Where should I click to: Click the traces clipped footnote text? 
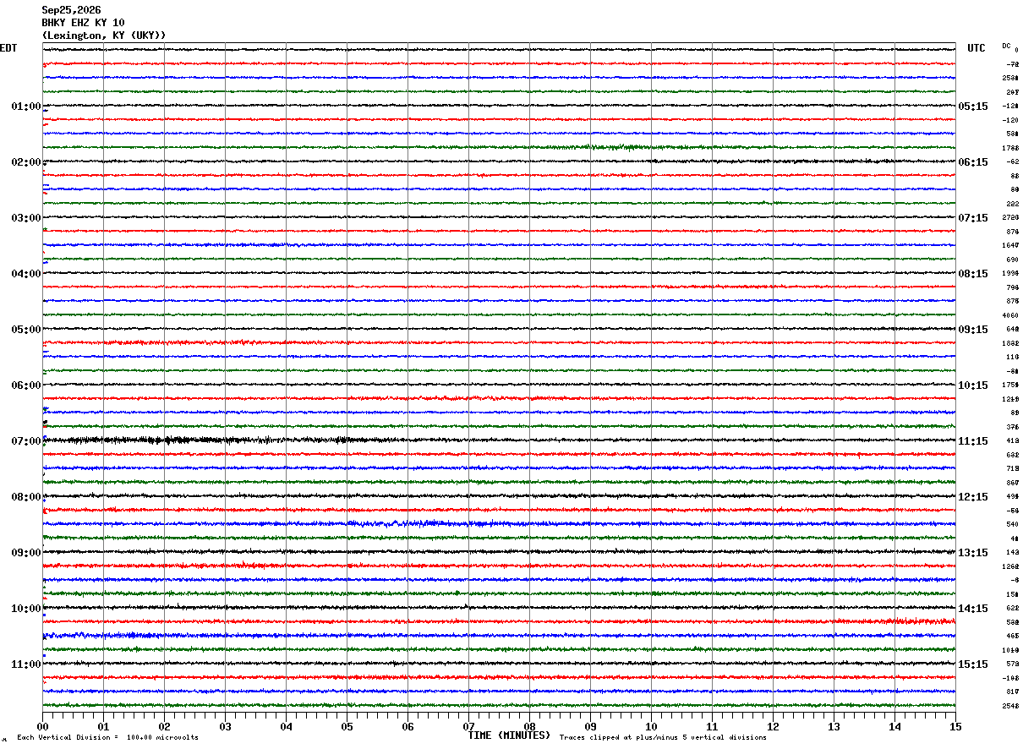pos(663,738)
